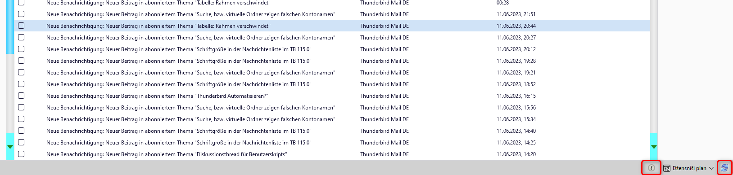Select the "Schriftgröße in der Nachrichtenliste" subject from 19:28
Viewport: 733px width, 175px height.
pos(179,61)
